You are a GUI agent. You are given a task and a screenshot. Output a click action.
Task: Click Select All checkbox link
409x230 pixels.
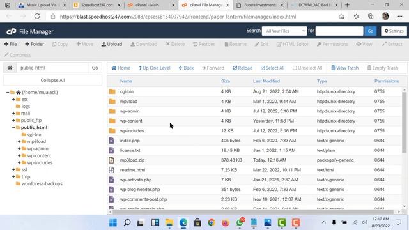(x=272, y=68)
